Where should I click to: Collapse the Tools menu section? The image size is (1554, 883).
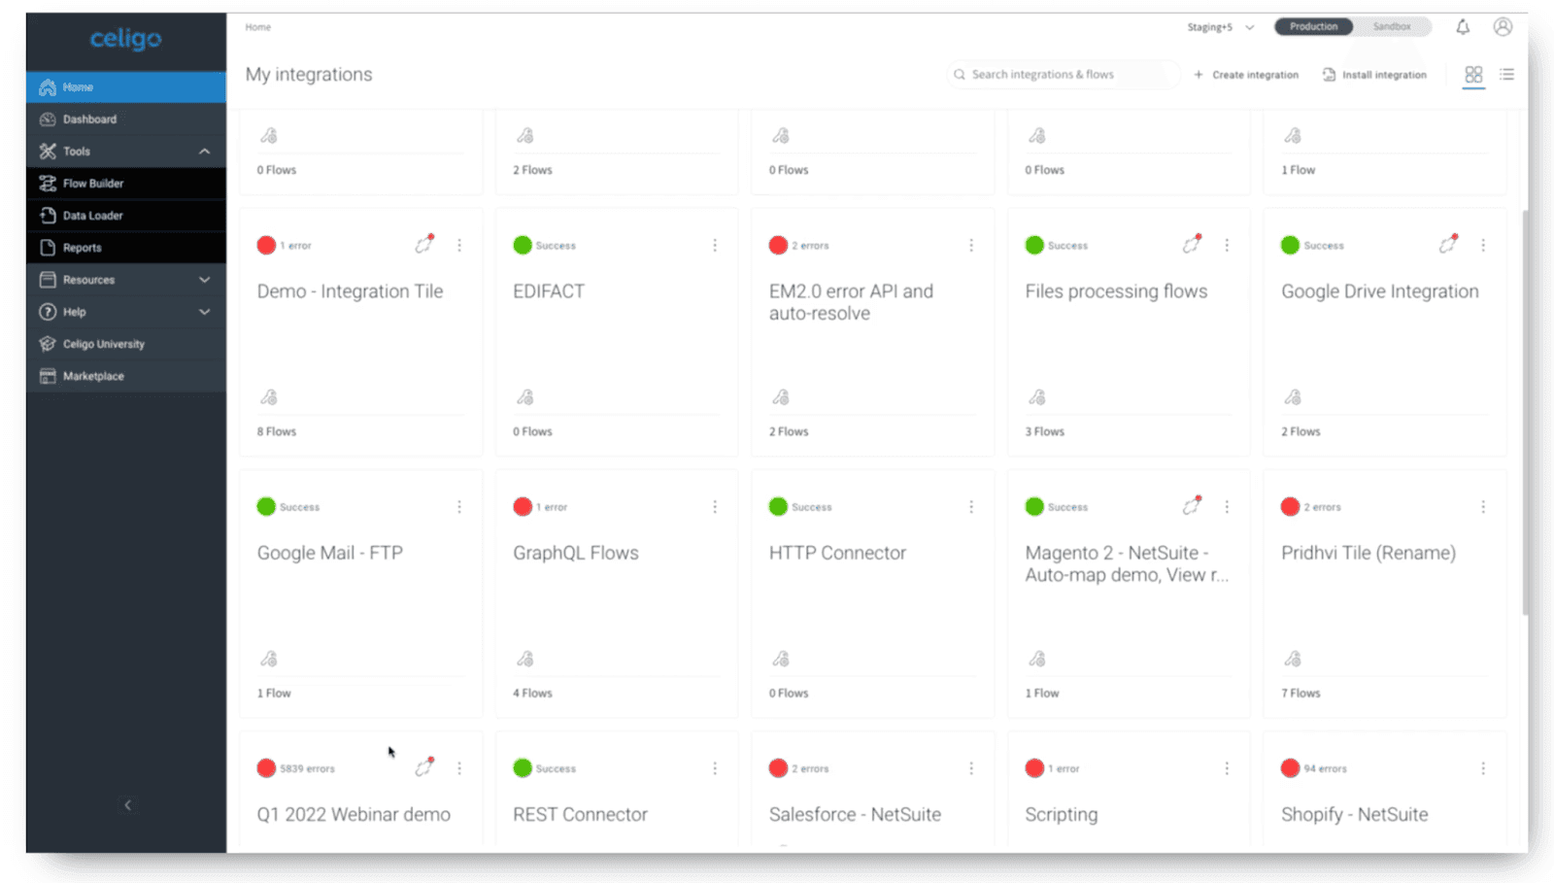(204, 152)
